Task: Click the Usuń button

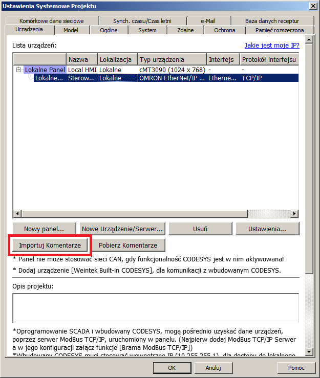Action: pyautogui.click(x=200, y=229)
